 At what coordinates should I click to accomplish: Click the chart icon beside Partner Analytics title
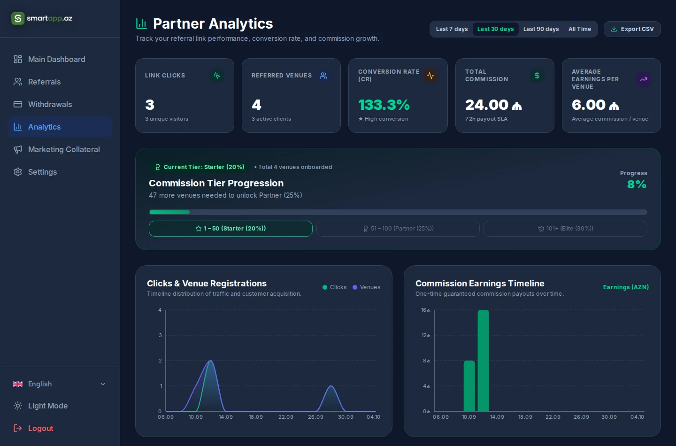point(141,23)
